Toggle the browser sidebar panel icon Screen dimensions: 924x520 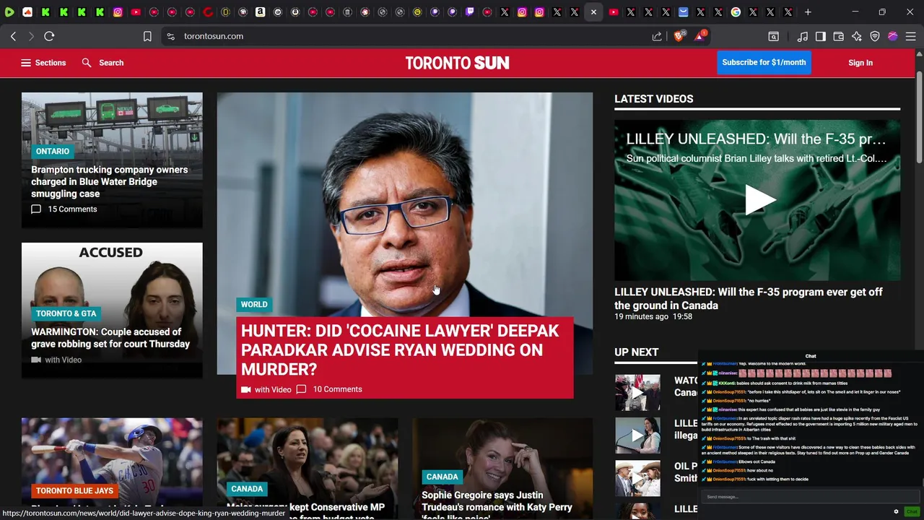[821, 36]
